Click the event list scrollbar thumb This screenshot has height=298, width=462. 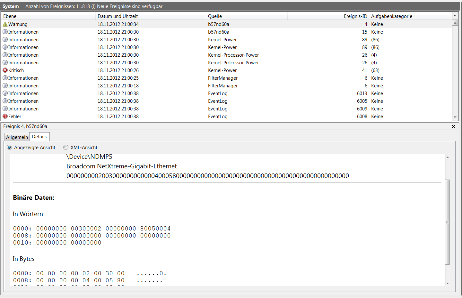click(x=455, y=22)
